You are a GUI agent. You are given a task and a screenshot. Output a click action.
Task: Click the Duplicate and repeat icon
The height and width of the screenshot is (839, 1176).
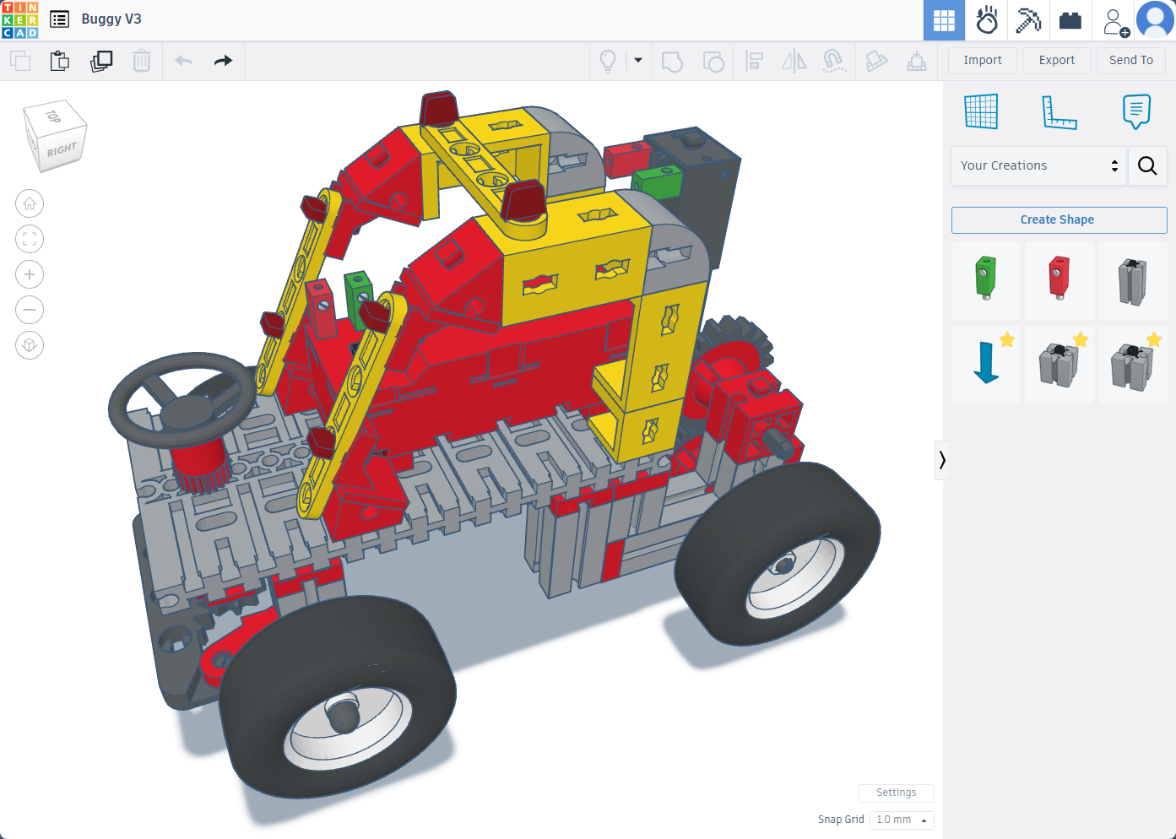(x=101, y=61)
